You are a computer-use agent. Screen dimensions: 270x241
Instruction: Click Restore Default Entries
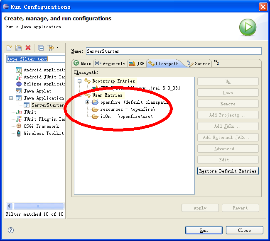[x=228, y=171]
